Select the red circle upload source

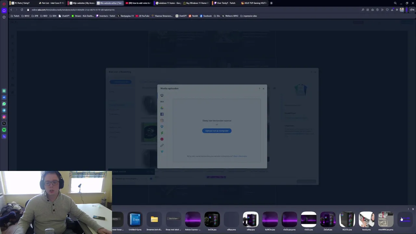[162, 139]
